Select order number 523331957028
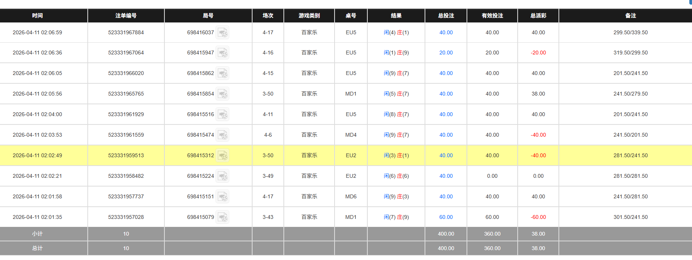The image size is (692, 260). click(x=126, y=217)
